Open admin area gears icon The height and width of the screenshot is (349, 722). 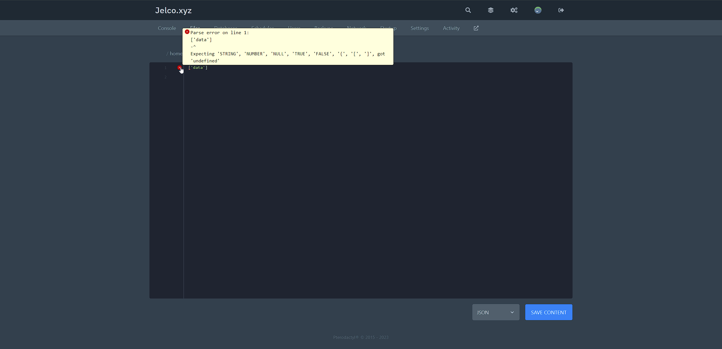coord(514,10)
